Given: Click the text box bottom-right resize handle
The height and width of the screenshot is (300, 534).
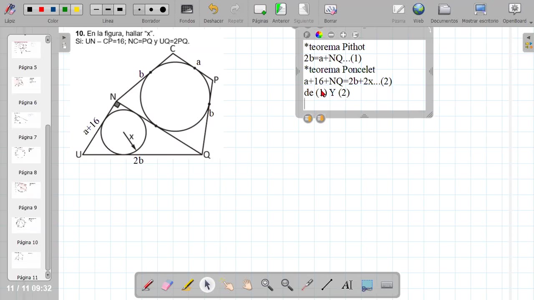Looking at the screenshot, I should [430, 115].
